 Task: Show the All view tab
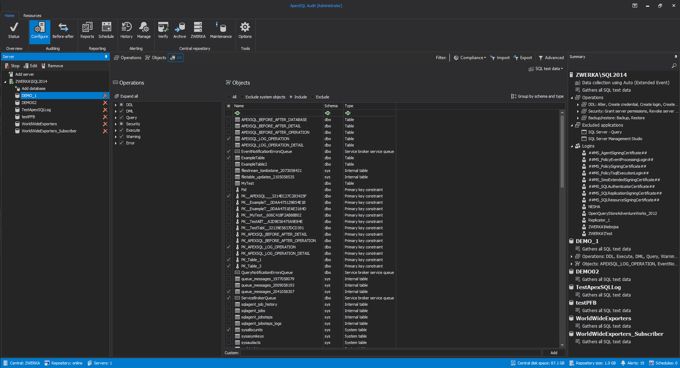[x=176, y=58]
